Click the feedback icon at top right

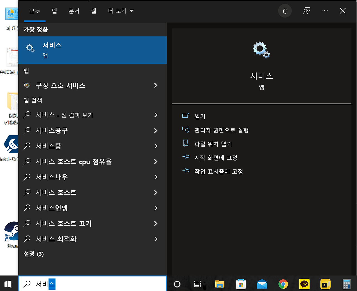click(x=306, y=11)
